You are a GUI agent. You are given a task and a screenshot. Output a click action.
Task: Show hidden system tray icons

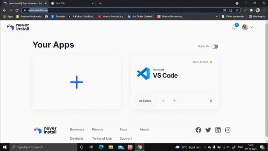pyautogui.click(x=205, y=147)
